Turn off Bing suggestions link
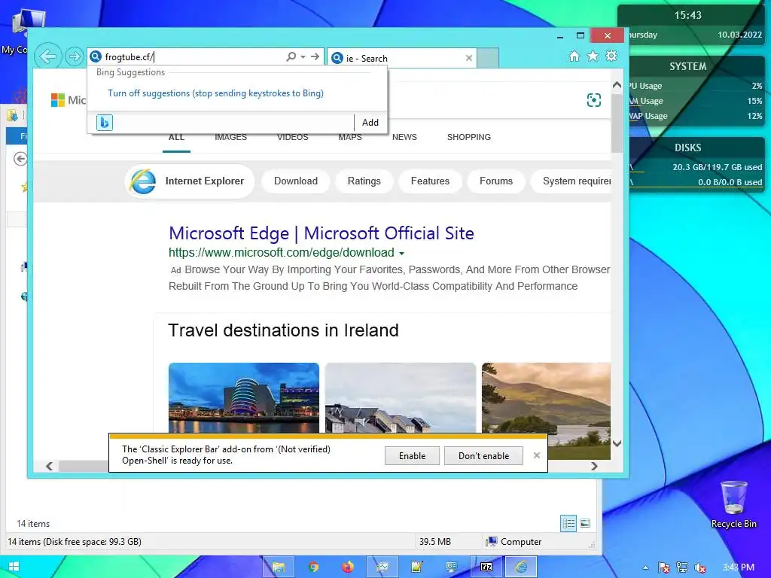 [x=215, y=93]
